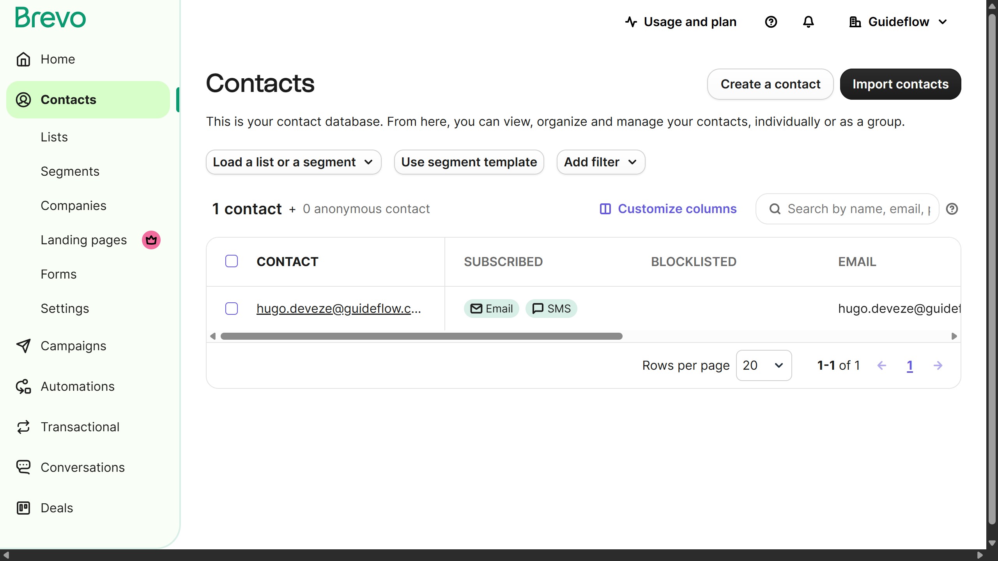The width and height of the screenshot is (998, 561).
Task: Toggle the select-all checkbox in CONTACT header
Action: point(232,261)
